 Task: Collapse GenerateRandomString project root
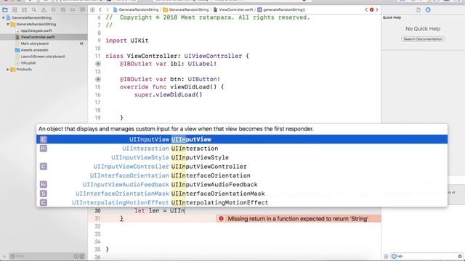pyautogui.click(x=3, y=17)
